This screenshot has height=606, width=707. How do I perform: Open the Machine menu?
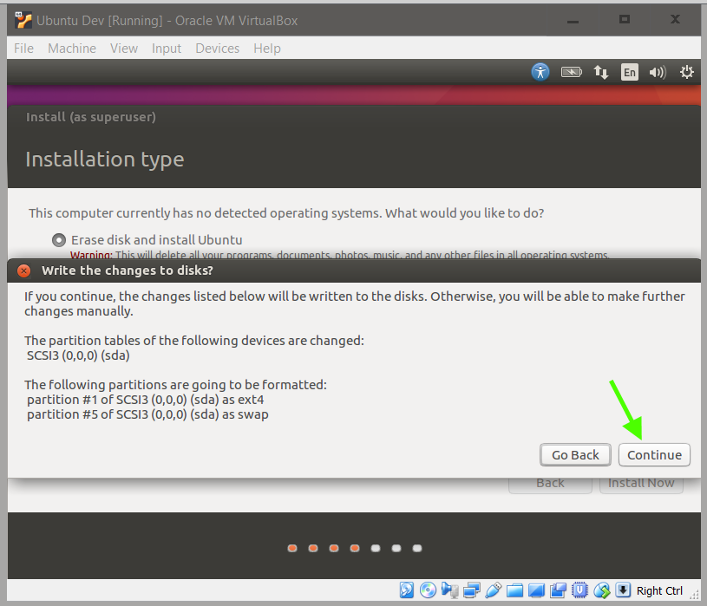pos(72,49)
